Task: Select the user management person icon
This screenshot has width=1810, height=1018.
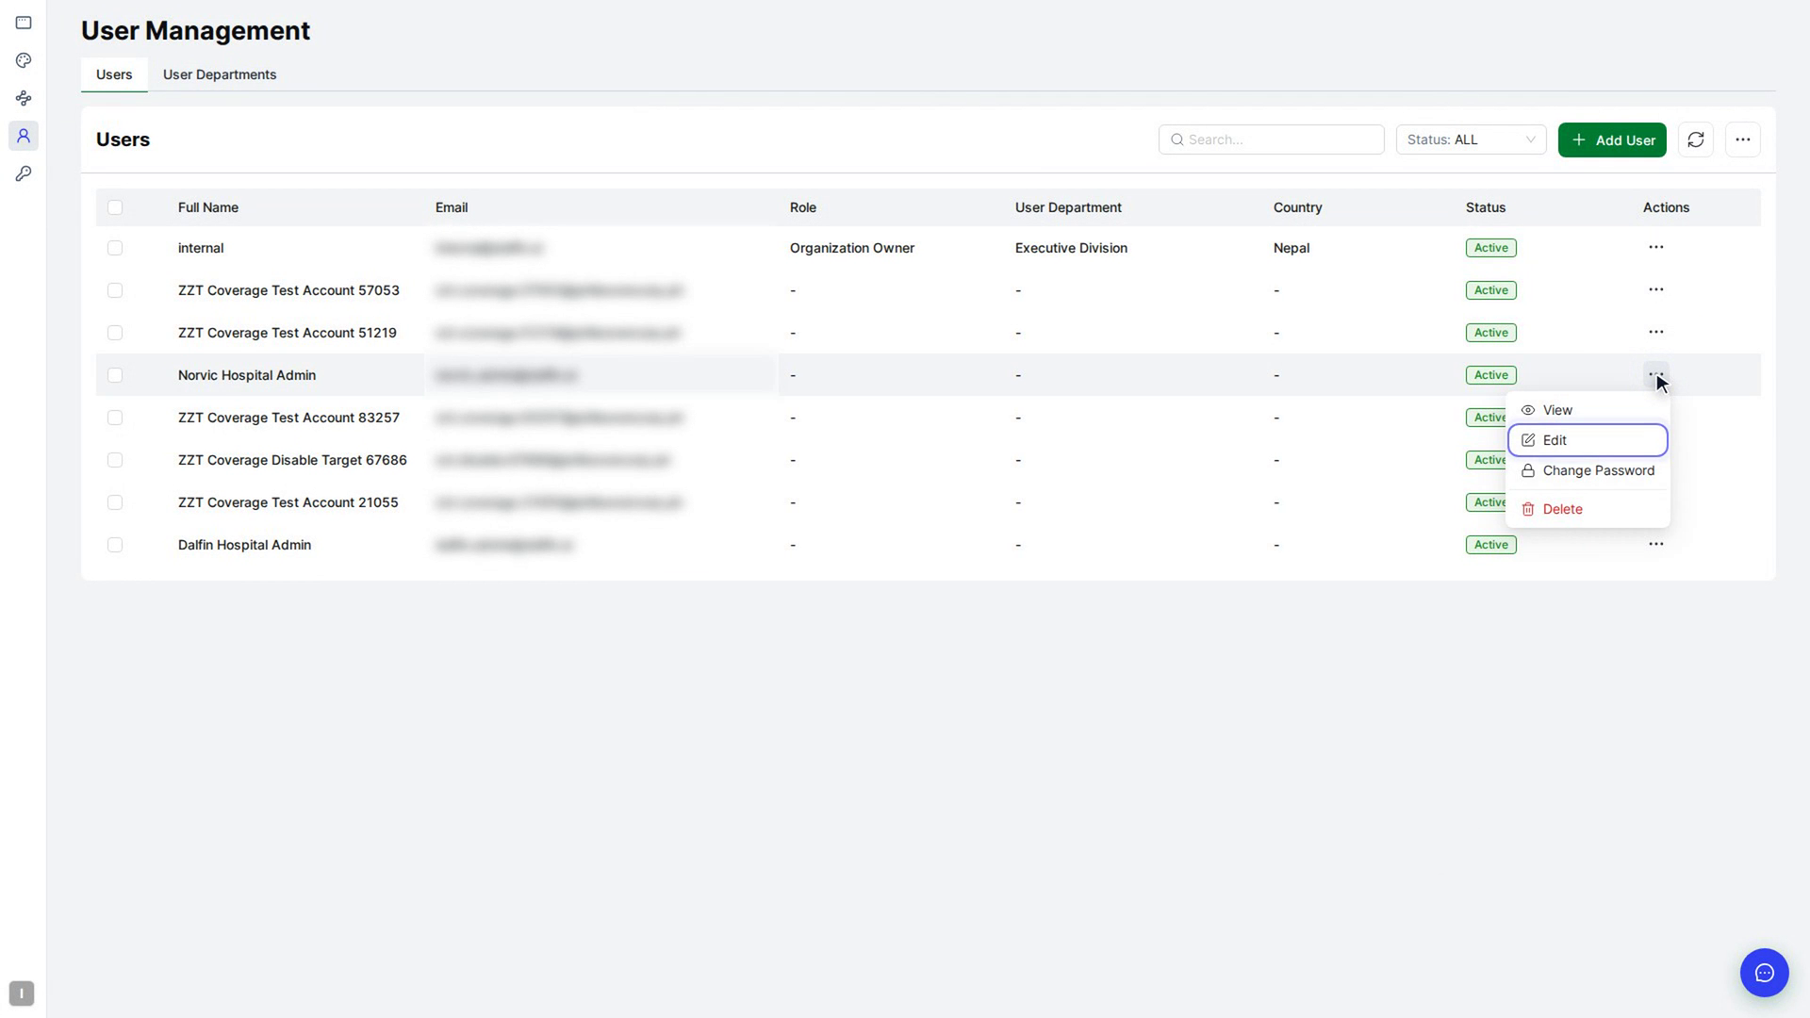Action: click(x=24, y=136)
